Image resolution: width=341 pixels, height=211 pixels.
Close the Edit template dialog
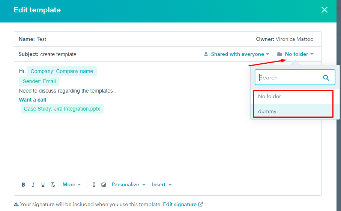[324, 10]
